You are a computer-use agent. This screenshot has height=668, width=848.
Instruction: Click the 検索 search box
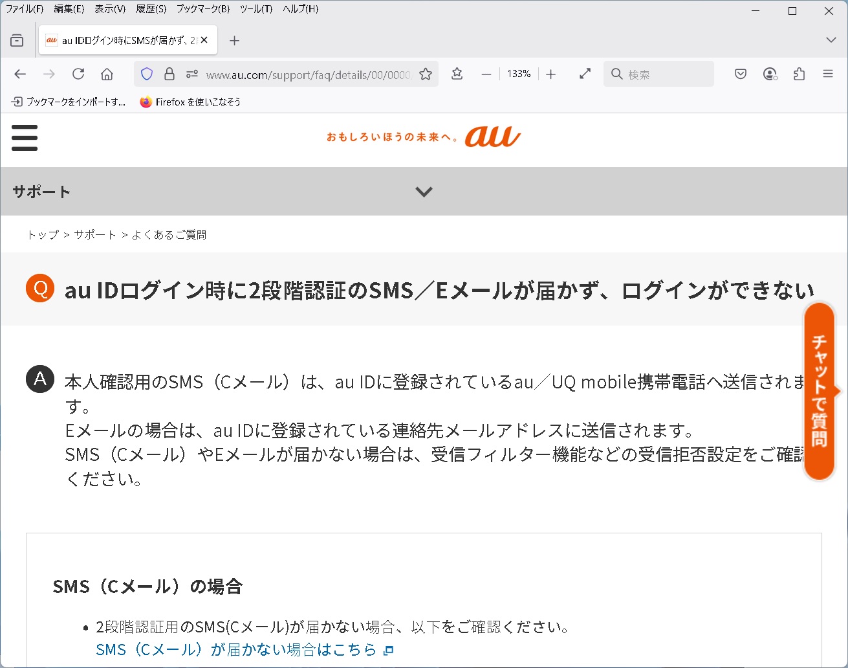click(x=659, y=74)
